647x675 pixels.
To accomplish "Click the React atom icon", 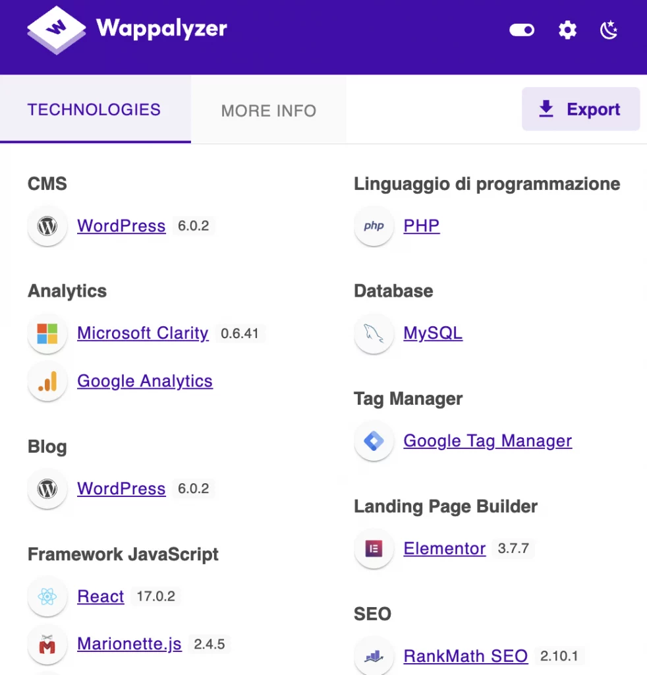I will click(x=47, y=597).
